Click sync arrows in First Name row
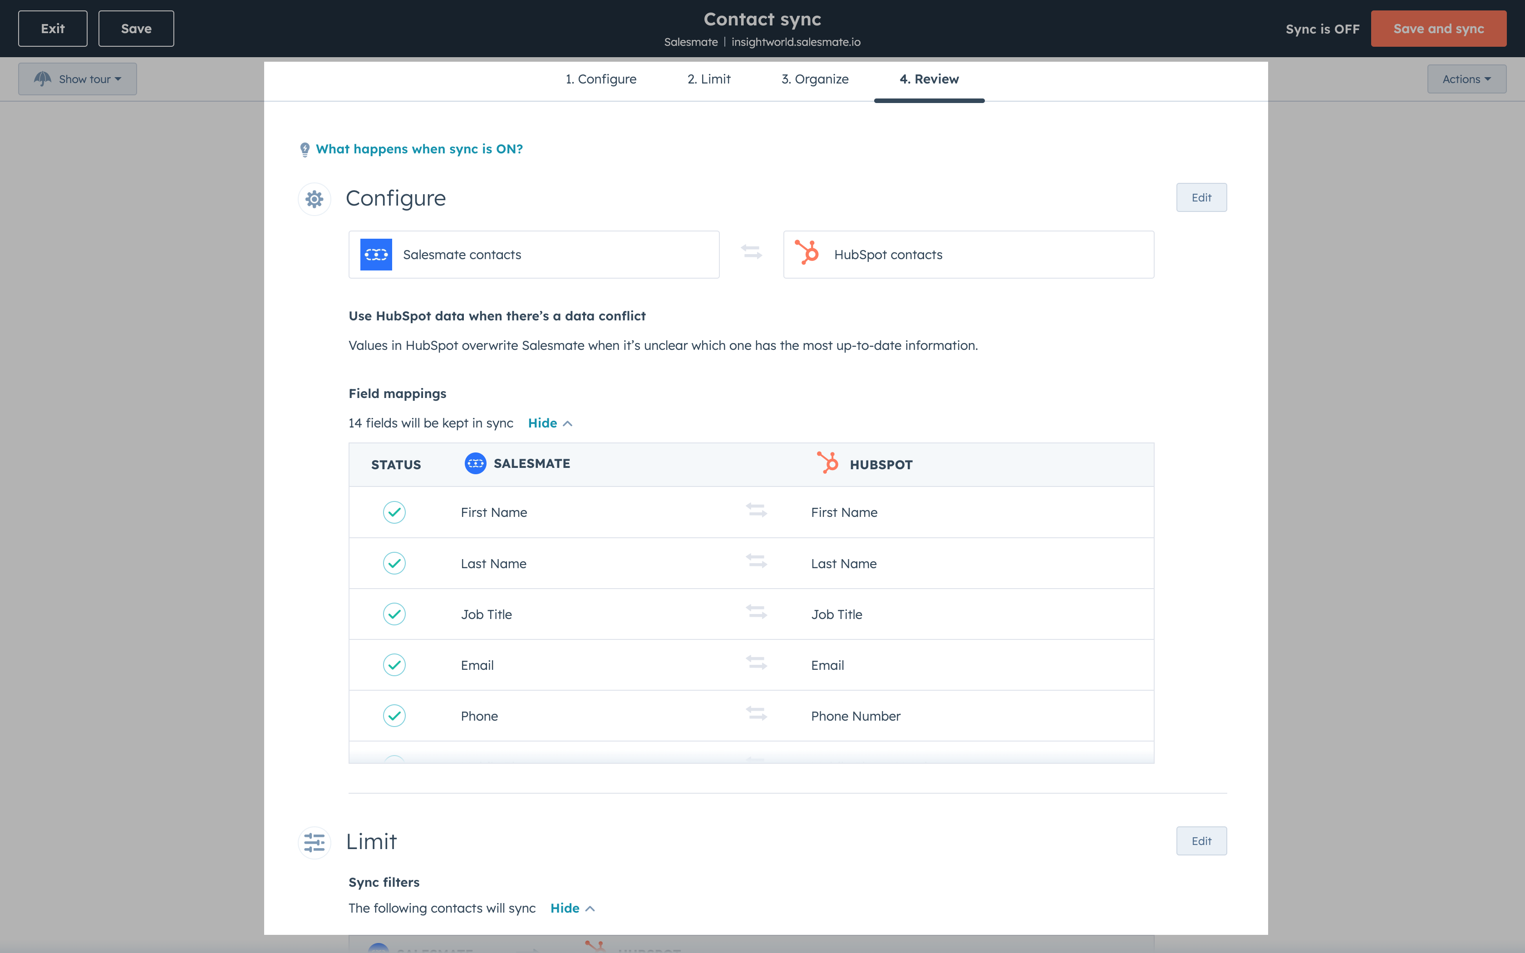The image size is (1525, 953). (x=756, y=510)
